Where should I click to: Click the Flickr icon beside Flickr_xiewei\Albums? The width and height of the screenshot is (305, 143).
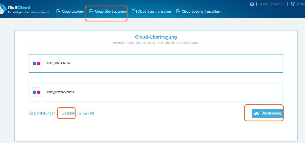(x=37, y=92)
